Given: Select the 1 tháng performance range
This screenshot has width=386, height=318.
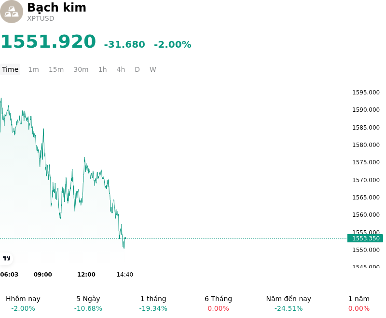Looking at the screenshot, I should coord(153,304).
